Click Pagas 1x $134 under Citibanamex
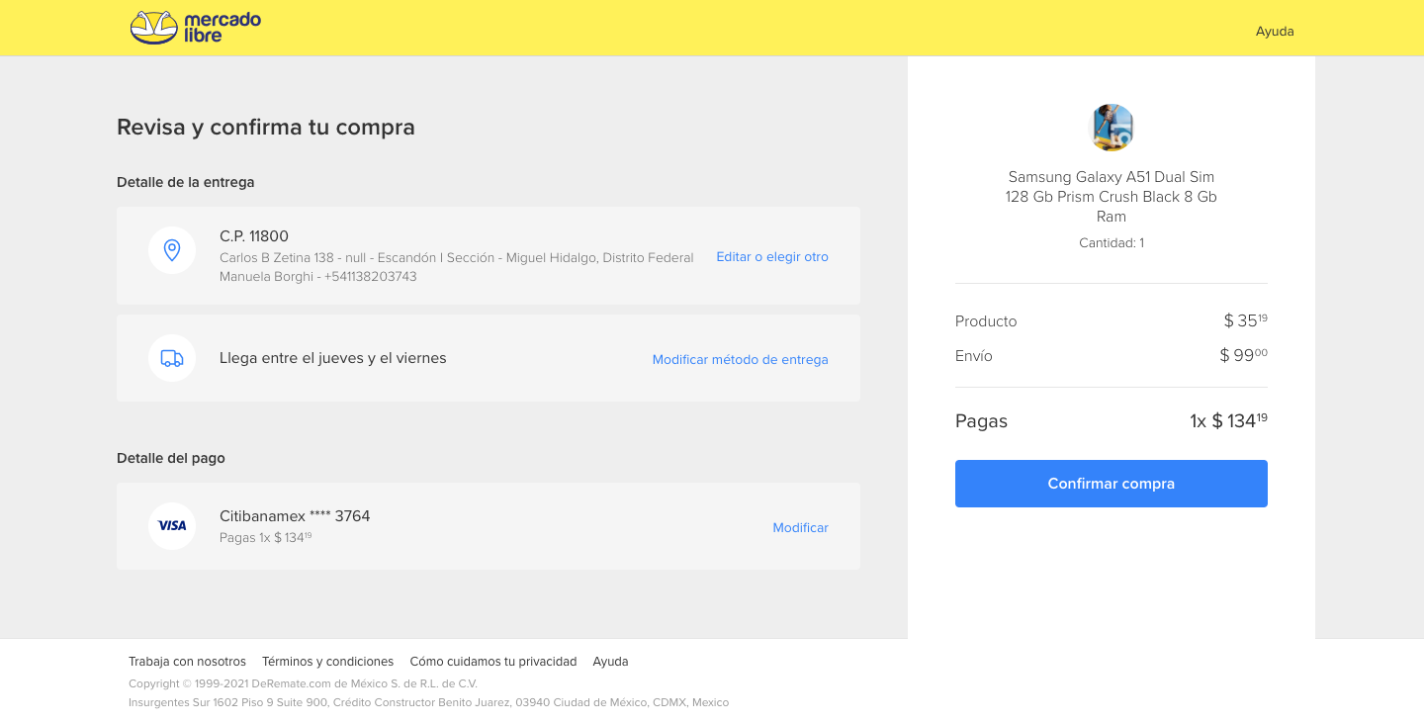Viewport: 1424px width, 724px height. (266, 538)
